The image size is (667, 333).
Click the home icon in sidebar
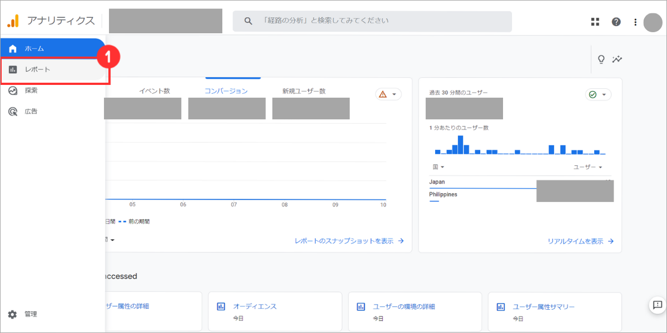[x=13, y=48]
